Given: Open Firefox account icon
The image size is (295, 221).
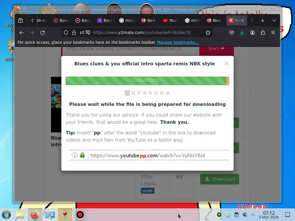Looking at the screenshot, I should [x=252, y=33].
